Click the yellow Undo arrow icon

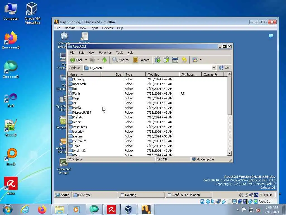point(184,60)
